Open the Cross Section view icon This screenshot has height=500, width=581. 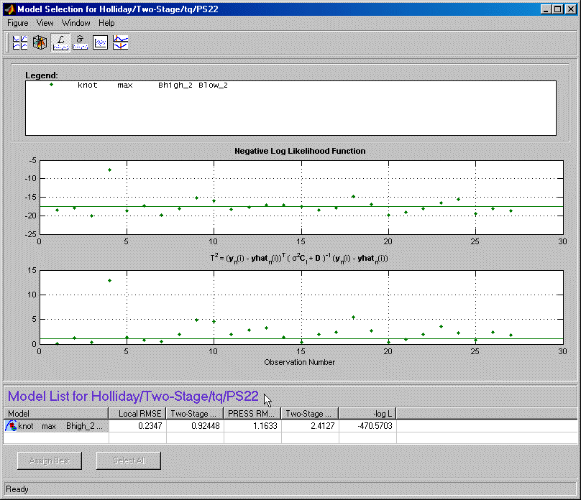point(120,42)
